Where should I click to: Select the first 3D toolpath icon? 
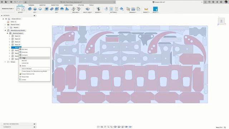tap(47, 9)
